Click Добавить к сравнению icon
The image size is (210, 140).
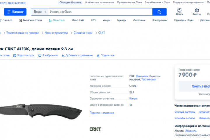pos(63,55)
